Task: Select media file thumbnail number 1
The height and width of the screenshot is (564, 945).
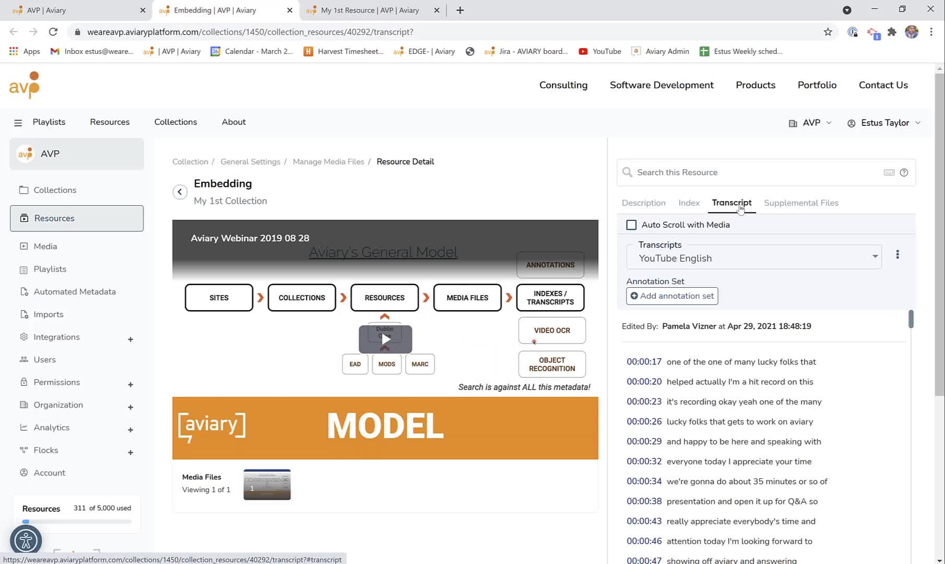Action: pyautogui.click(x=267, y=485)
